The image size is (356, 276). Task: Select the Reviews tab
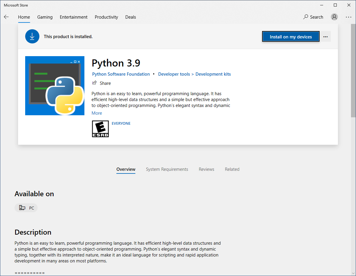coord(206,169)
